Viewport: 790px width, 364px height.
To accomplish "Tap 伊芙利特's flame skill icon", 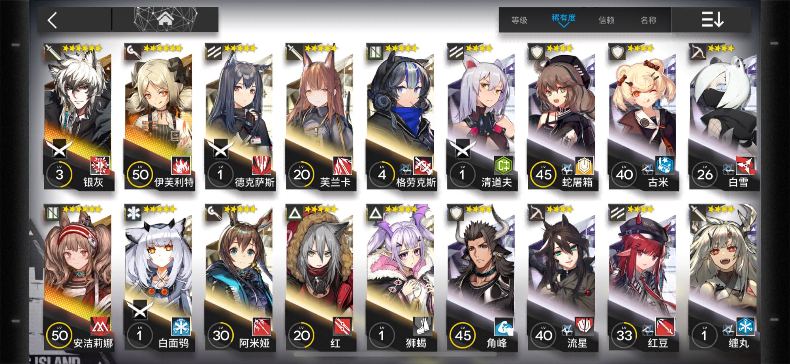I will coord(181,165).
